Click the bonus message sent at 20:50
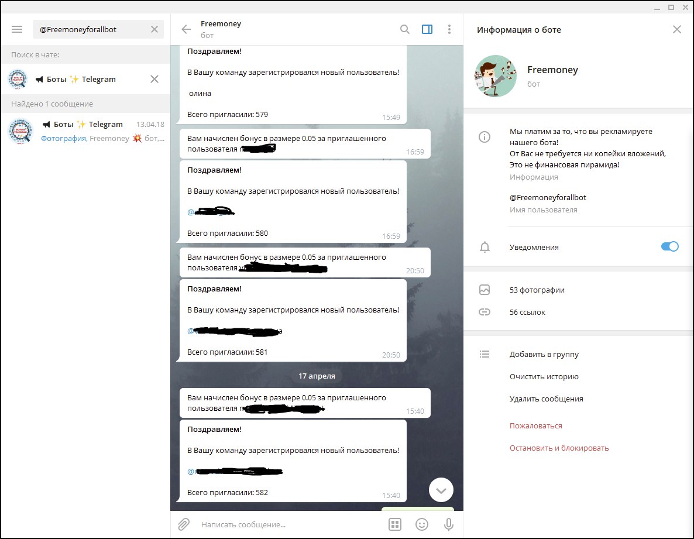 305,262
